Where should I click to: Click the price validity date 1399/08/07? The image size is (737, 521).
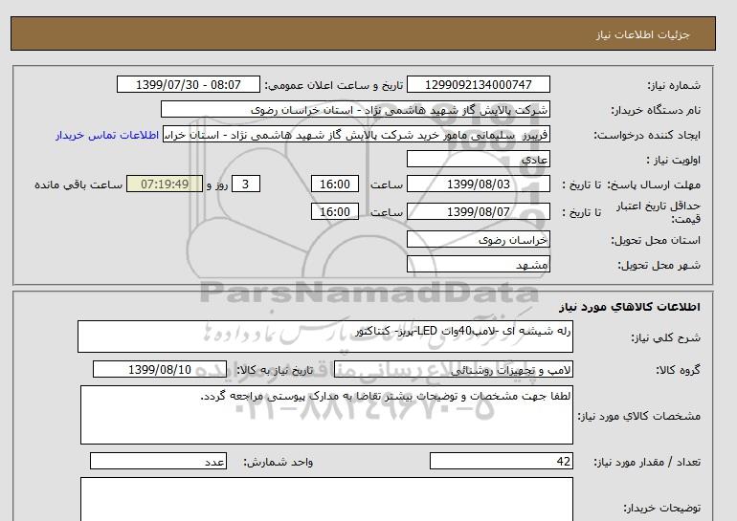(x=479, y=211)
